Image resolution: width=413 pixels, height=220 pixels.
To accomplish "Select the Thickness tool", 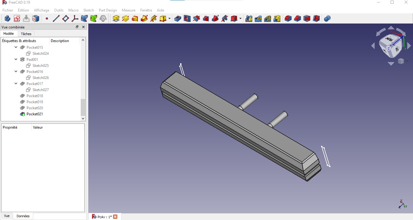I will tap(316, 19).
